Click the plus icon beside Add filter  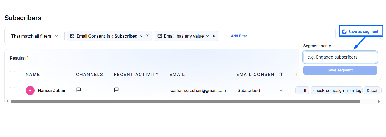pos(227,36)
